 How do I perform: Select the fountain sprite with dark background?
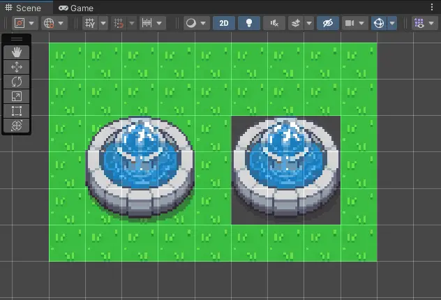(286, 170)
